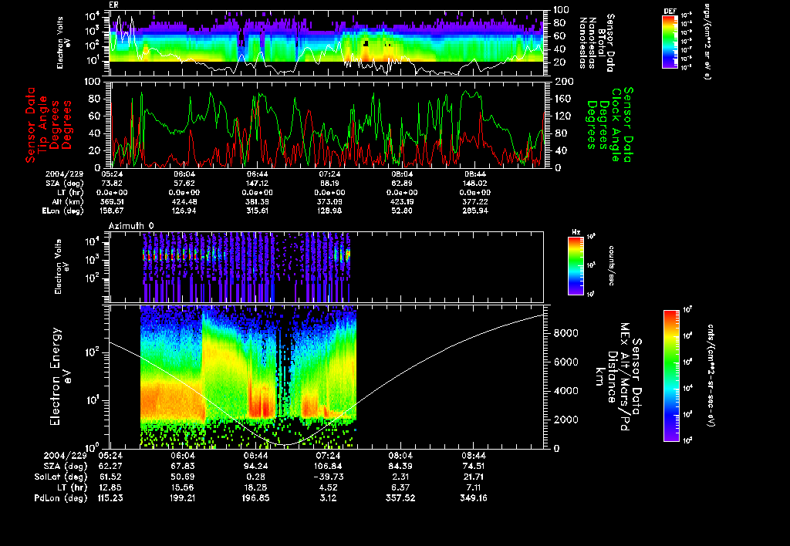The height and width of the screenshot is (546, 790).
Task: Click the SZA value 67.83
Action: point(183,467)
